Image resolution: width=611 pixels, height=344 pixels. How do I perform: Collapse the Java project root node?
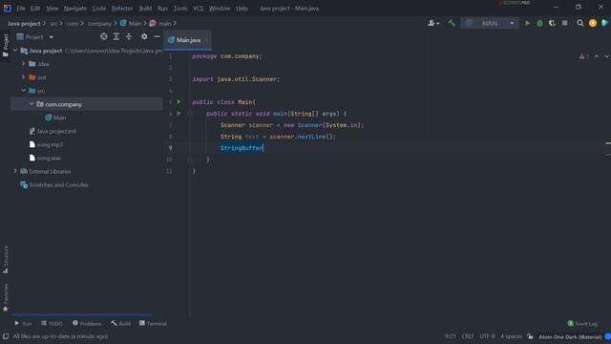click(x=15, y=51)
